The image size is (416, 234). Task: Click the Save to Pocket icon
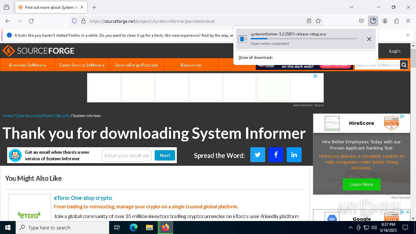[x=361, y=21]
